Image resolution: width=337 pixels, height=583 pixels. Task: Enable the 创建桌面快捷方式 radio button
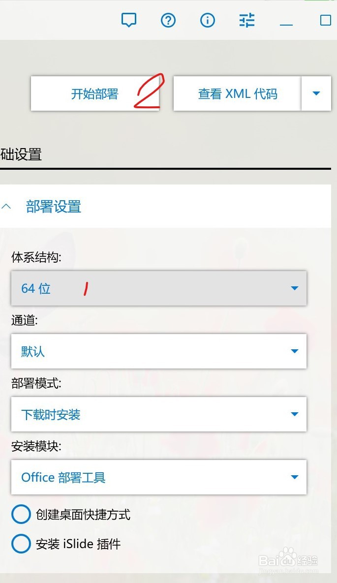coord(21,514)
